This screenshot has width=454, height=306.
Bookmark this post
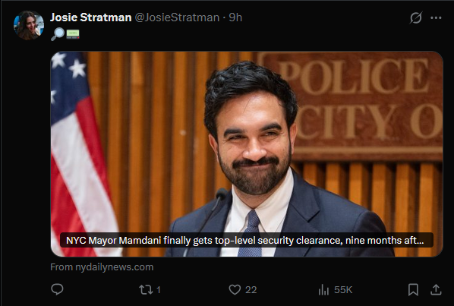(x=413, y=289)
